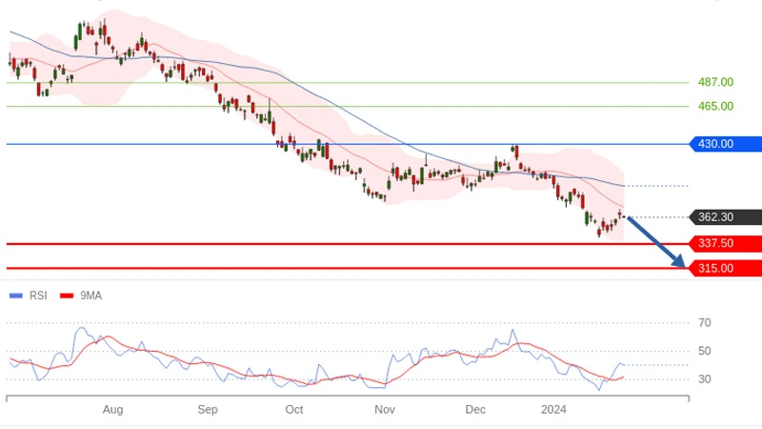This screenshot has width=762, height=429.
Task: Pick the Sep marker on time axis
Action: coord(208,410)
